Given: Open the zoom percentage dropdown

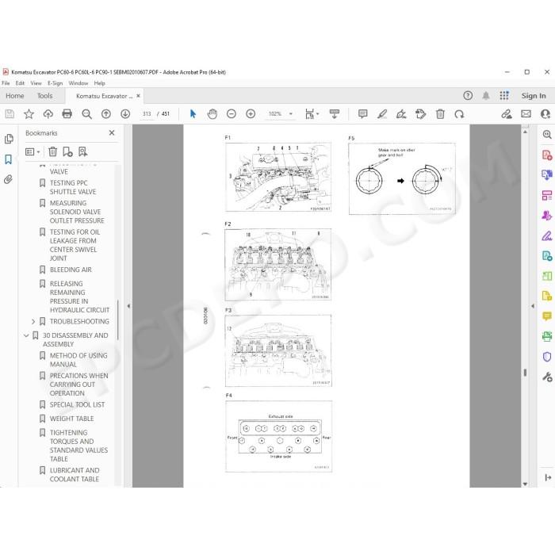Looking at the screenshot, I should [291, 113].
